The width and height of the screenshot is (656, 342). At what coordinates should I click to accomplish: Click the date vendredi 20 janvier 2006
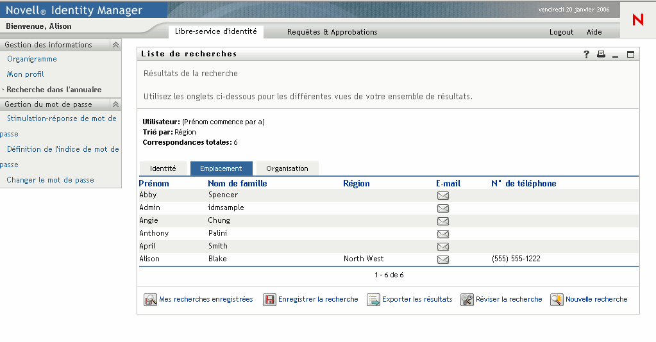point(573,9)
